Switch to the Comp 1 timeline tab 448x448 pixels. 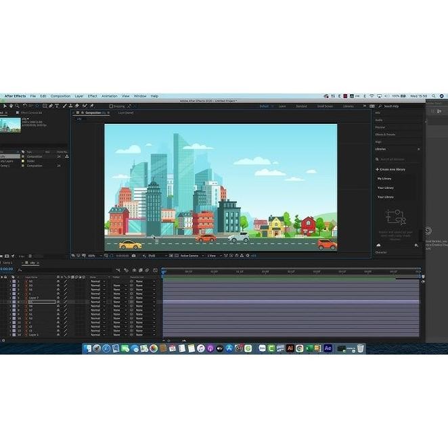tap(7, 263)
